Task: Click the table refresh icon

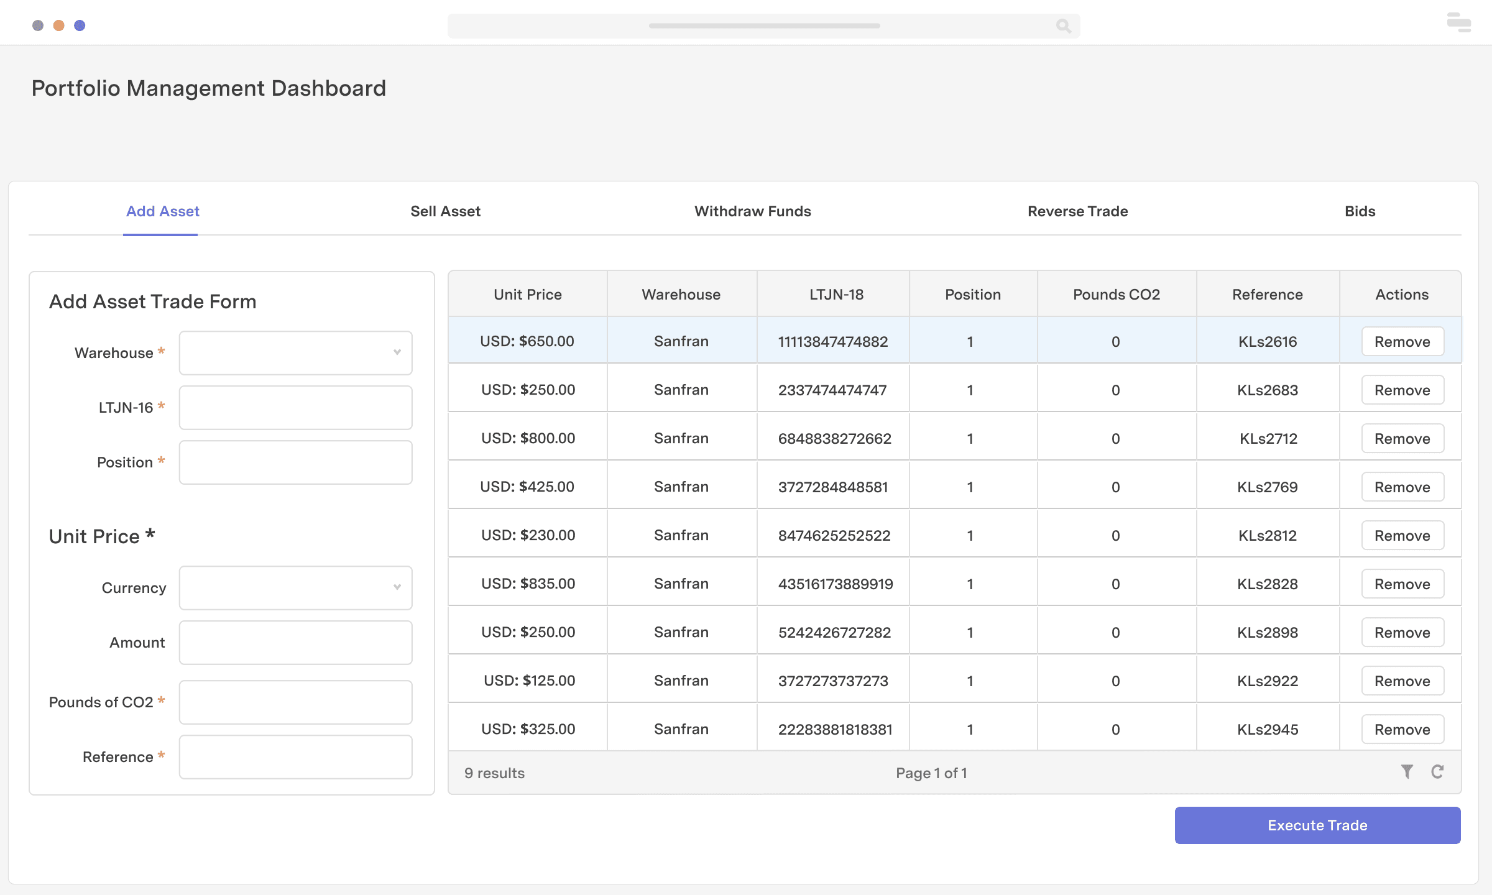Action: click(x=1437, y=772)
